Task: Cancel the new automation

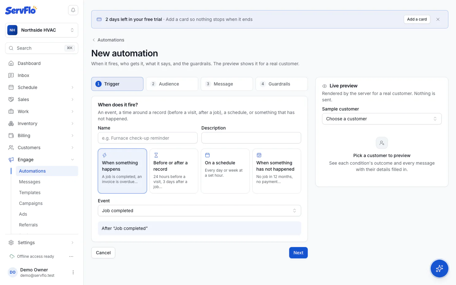Action: point(103,253)
